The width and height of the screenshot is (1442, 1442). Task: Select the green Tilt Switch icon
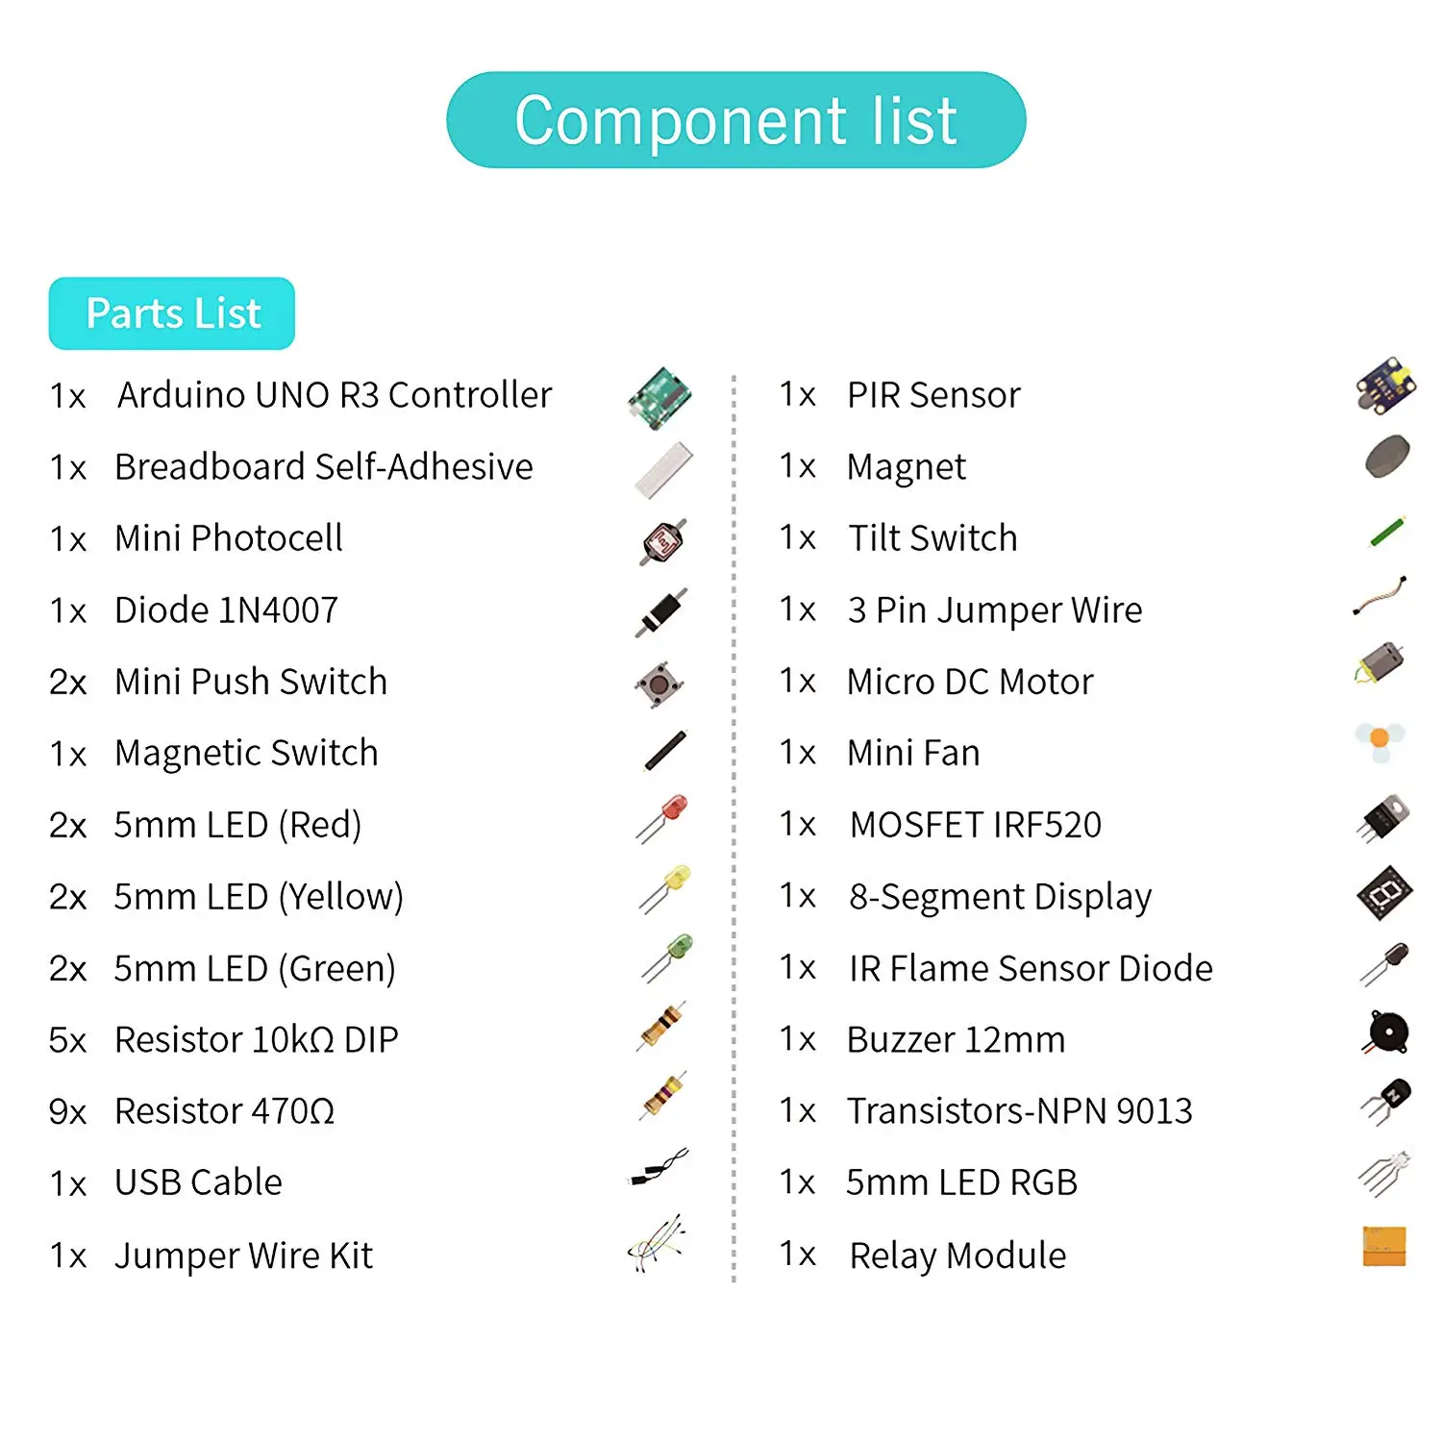pos(1387,532)
